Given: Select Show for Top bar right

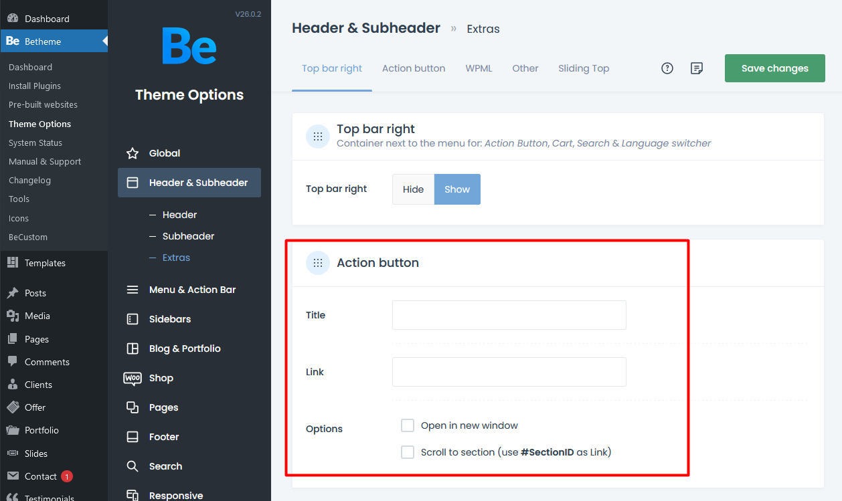Looking at the screenshot, I should click(x=457, y=189).
